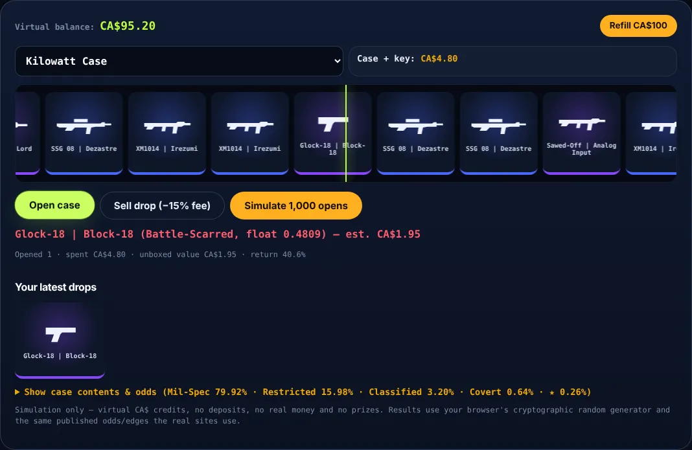Click the Your latest drops heading
The image size is (692, 450).
(x=56, y=287)
